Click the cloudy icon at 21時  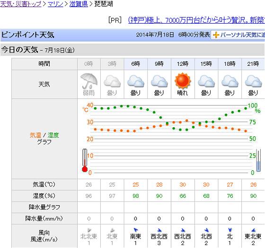(x=253, y=81)
